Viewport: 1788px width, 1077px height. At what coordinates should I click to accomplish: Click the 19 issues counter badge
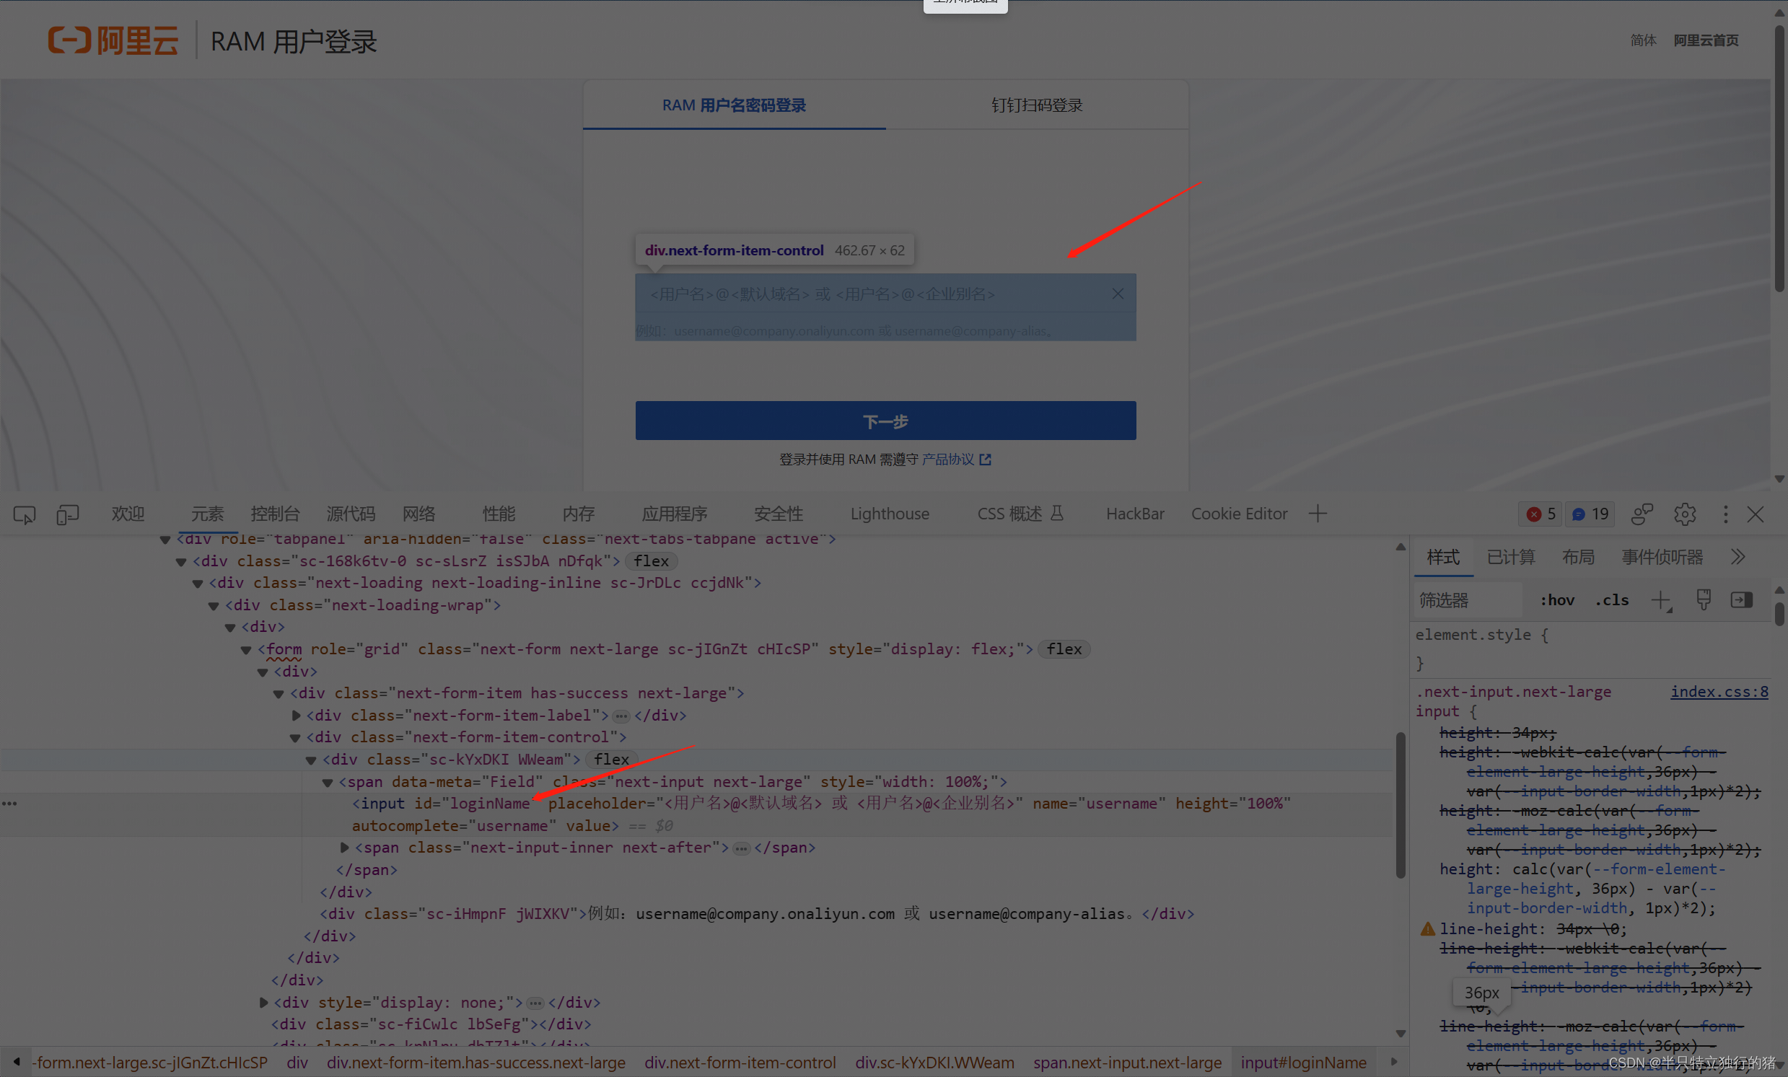pos(1589,514)
